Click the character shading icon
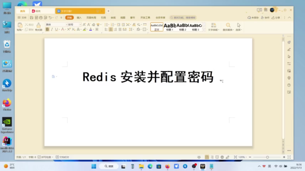Screen dimensions: 305x171 point(97,29)
